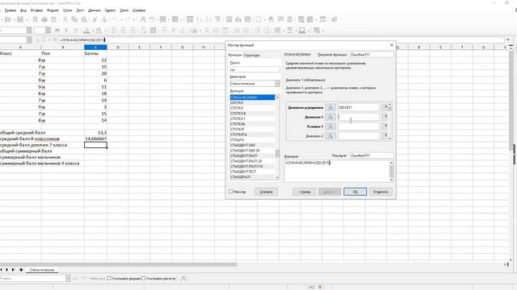Viewport: 517px width, 290px height.
Task: Click the Align Left icon
Action: point(114,31)
